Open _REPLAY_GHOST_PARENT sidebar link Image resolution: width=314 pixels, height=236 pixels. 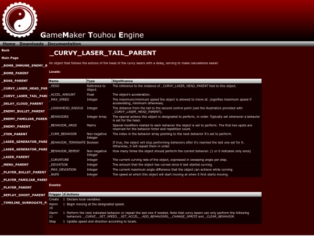(23, 195)
